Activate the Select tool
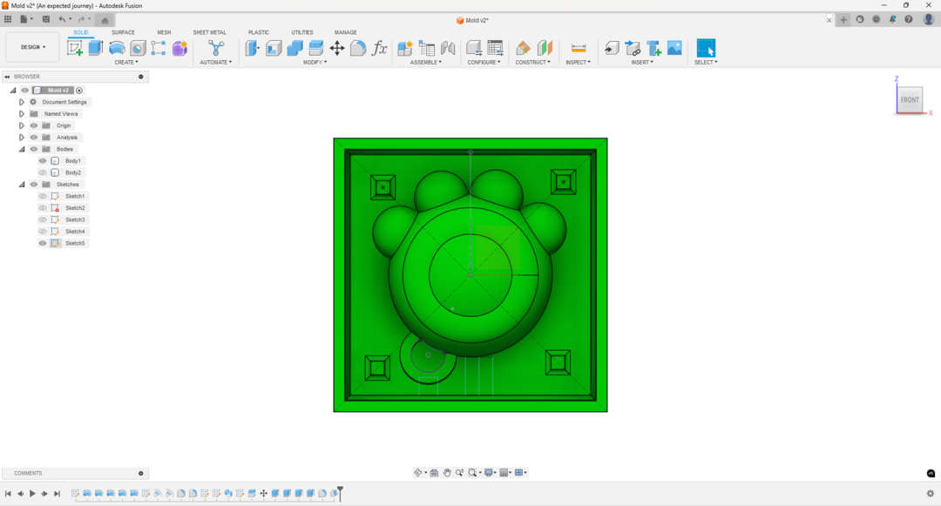Screen dimensions: 941x506 [x=706, y=48]
